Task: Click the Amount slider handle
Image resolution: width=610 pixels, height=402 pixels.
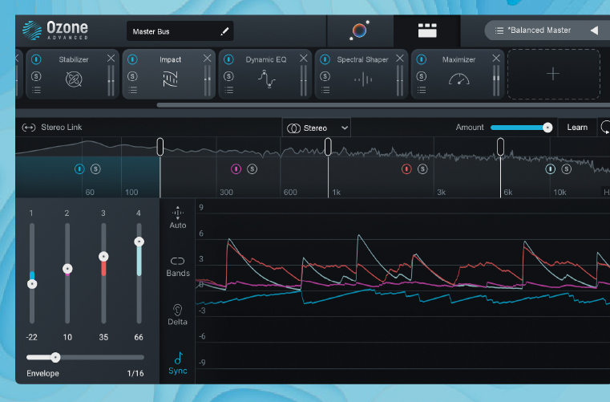Action: tap(547, 128)
